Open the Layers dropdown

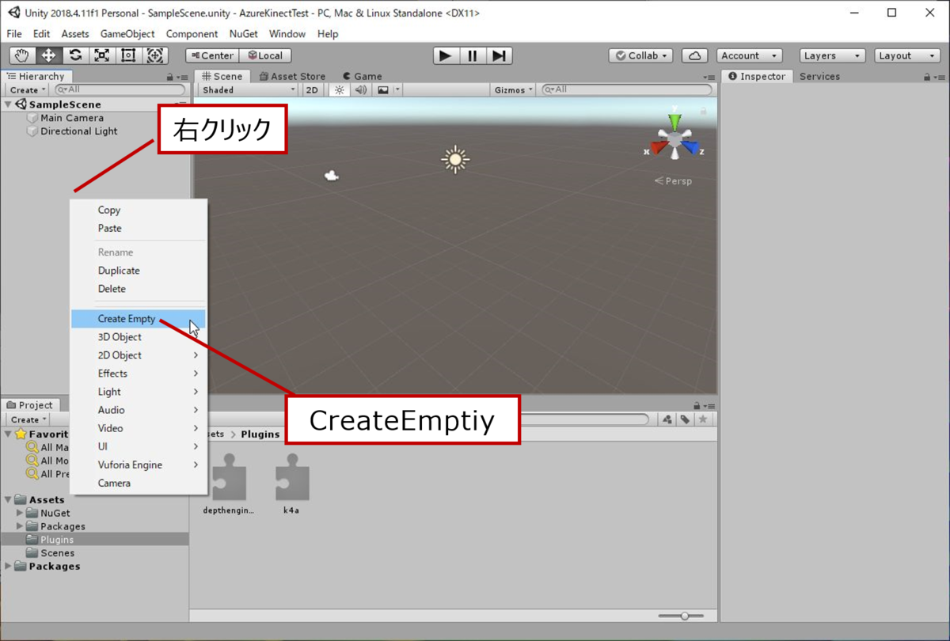pyautogui.click(x=831, y=55)
